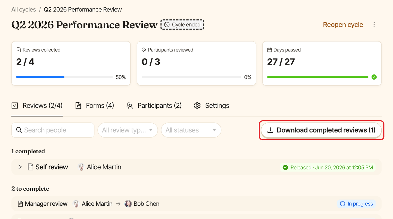
Task: Click Alice Martin's avatar in Self review row
Action: coord(81,167)
